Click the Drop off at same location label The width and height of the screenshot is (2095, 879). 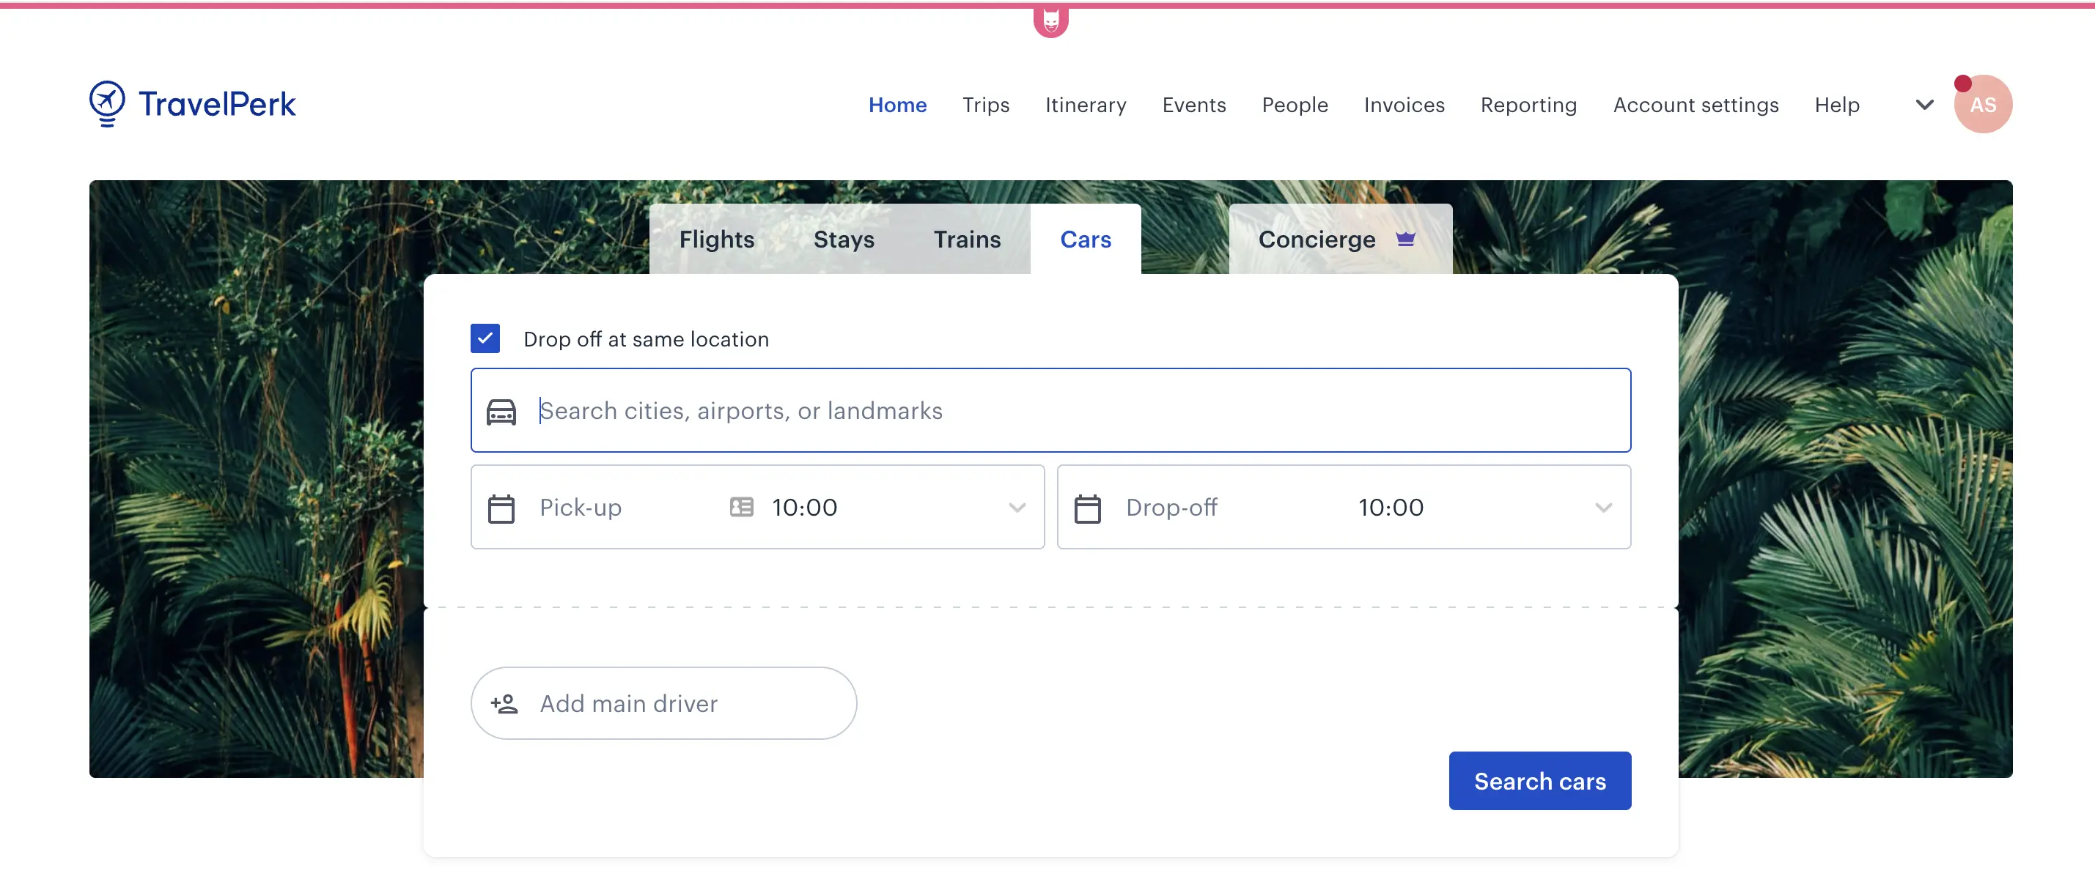tap(646, 338)
